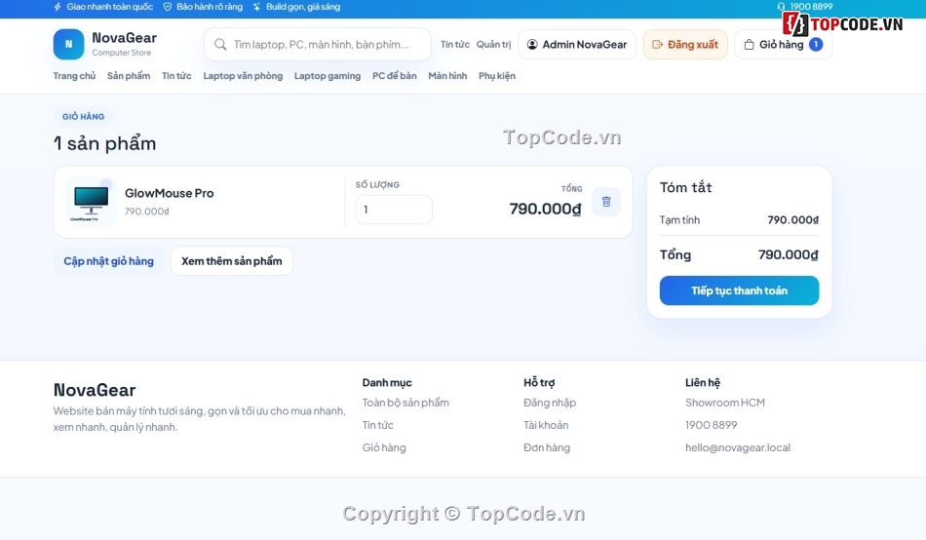
Task: Click Tiếp tục thanh toán button
Action: (740, 290)
